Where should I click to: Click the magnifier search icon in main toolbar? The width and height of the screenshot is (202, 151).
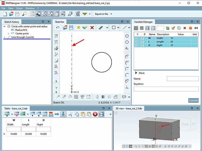(x=25, y=14)
